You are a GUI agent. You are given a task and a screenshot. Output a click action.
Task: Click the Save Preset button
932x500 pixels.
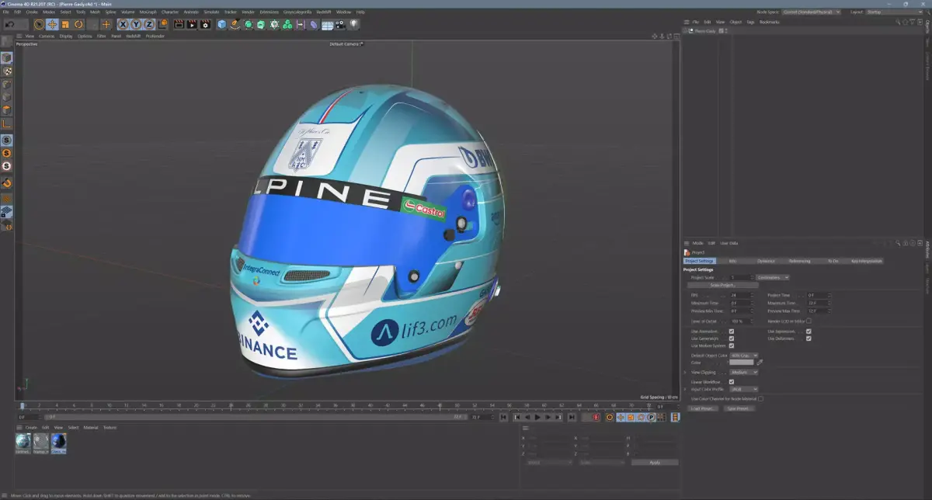point(739,408)
